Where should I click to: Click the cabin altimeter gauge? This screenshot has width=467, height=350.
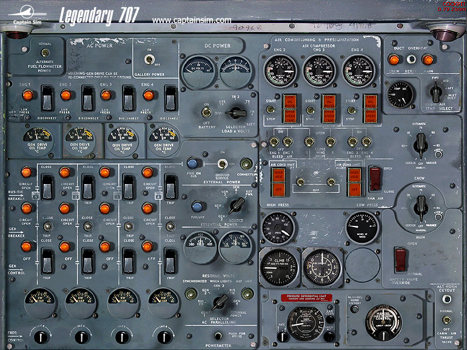pyautogui.click(x=322, y=267)
